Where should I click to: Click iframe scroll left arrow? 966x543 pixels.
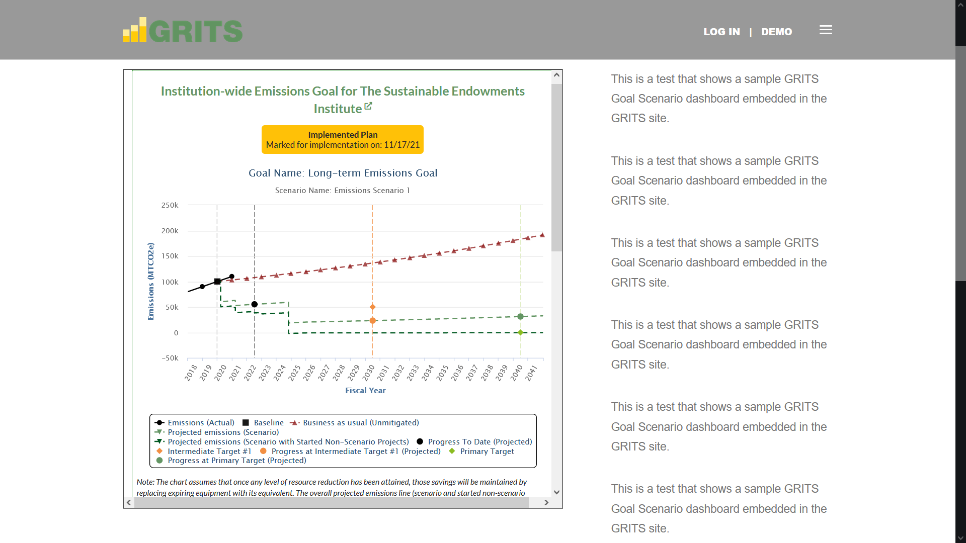129,502
